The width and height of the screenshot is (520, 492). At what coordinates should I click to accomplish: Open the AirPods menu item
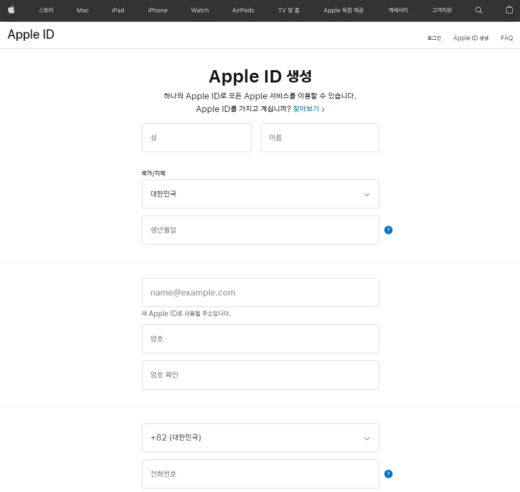[x=243, y=10]
